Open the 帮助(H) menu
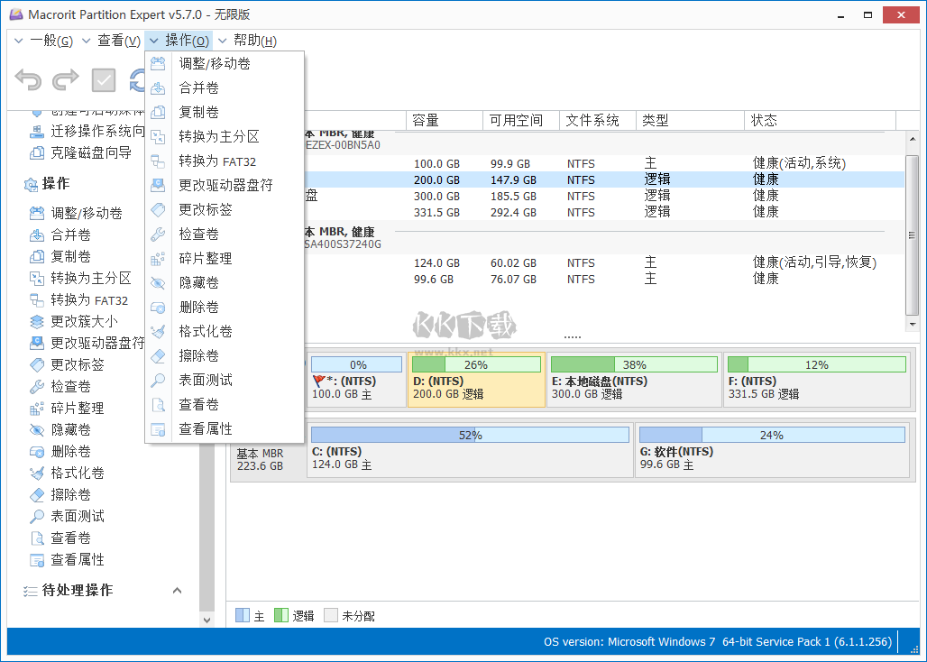Viewport: 927px width, 662px height. 252,40
